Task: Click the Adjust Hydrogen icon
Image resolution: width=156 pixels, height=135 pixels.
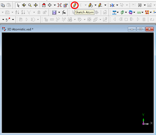Action: (140, 5)
